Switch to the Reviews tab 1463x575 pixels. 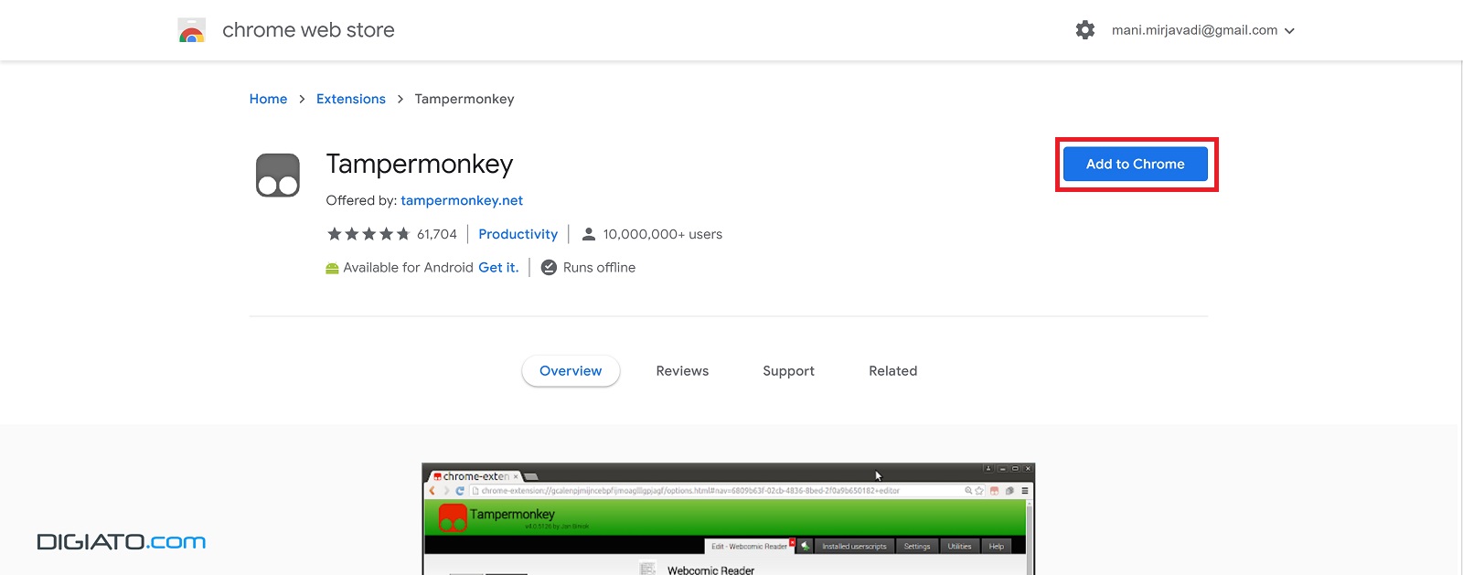click(682, 371)
